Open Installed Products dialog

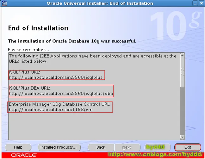point(59,147)
